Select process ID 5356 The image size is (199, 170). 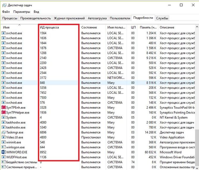point(43,88)
